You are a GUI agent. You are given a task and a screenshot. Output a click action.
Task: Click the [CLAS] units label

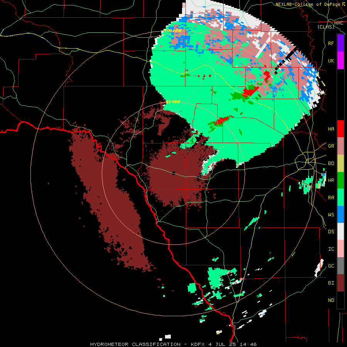(x=326, y=27)
